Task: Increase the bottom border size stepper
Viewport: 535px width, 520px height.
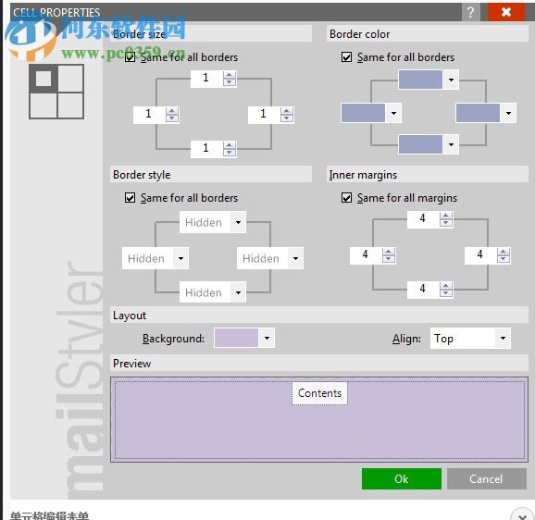Action: [x=230, y=145]
